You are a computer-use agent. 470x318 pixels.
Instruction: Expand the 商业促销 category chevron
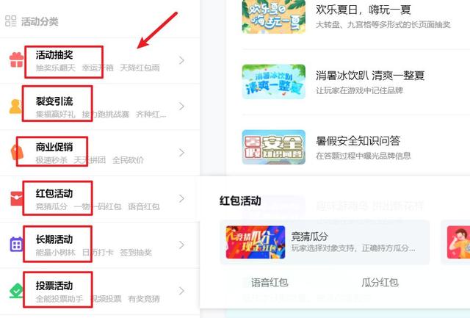(x=181, y=153)
